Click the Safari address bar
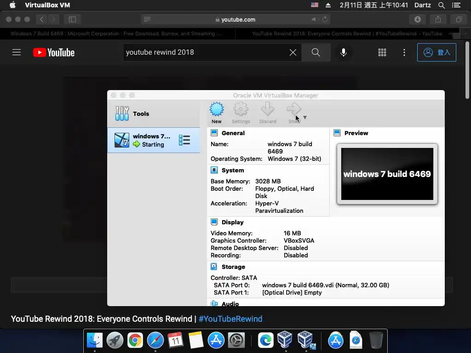This screenshot has height=353, width=471. 235,19
